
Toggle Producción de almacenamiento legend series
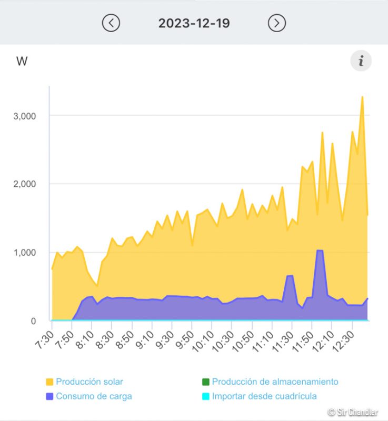click(x=275, y=382)
